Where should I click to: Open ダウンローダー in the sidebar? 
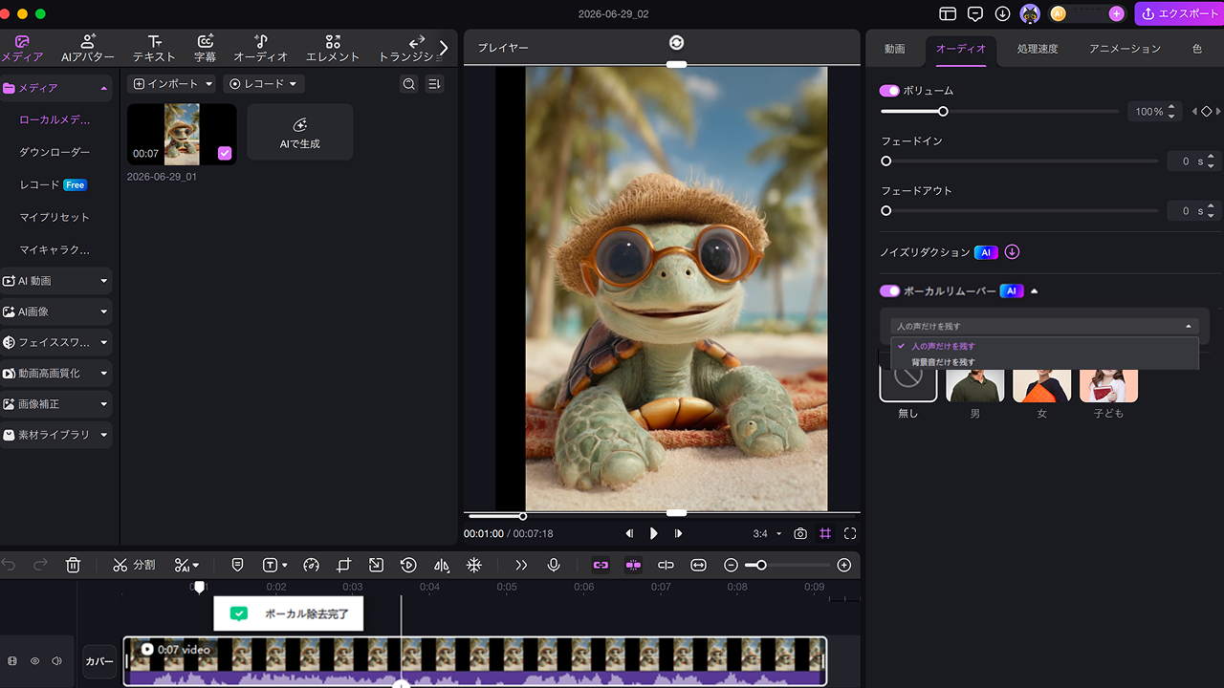coord(55,152)
